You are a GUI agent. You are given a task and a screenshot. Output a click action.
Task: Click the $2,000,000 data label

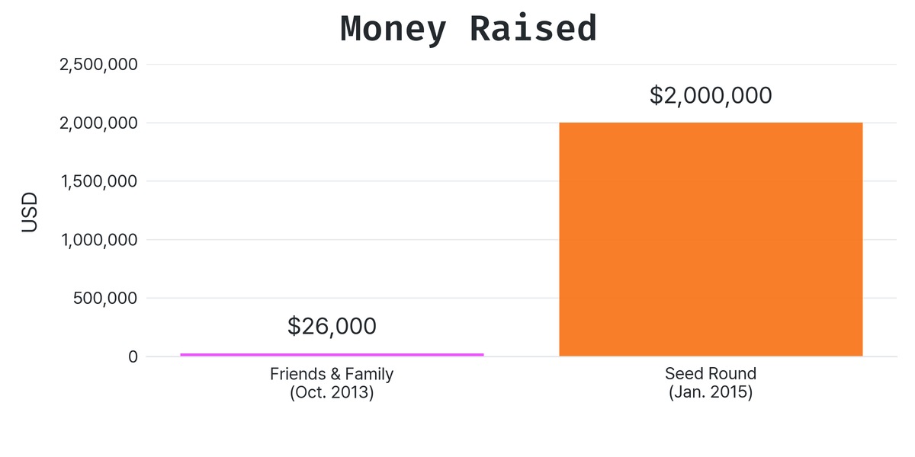(711, 96)
